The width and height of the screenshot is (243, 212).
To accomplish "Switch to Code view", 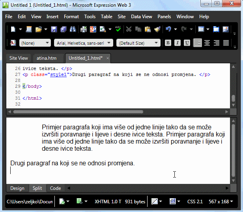I will [55, 188].
